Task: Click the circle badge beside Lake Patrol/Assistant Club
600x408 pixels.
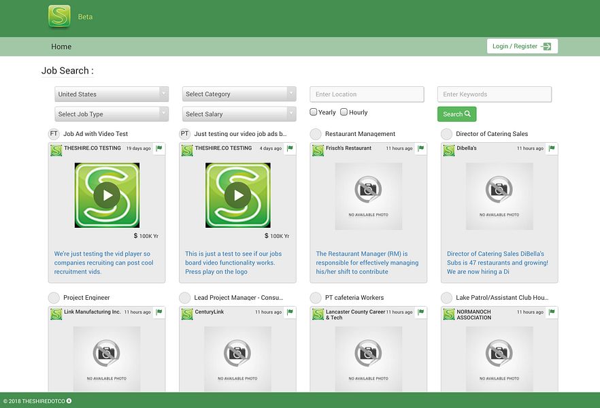Action: (446, 297)
